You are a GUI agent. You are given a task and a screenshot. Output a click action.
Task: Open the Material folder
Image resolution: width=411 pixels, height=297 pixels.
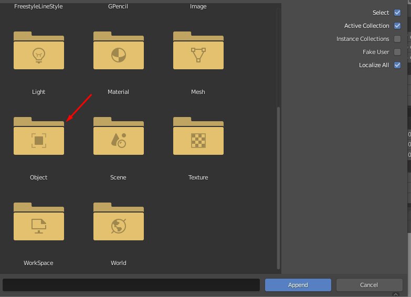[119, 50]
